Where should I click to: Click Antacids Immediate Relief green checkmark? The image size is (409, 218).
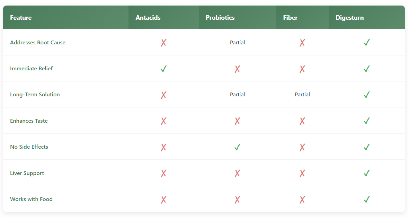click(x=163, y=69)
